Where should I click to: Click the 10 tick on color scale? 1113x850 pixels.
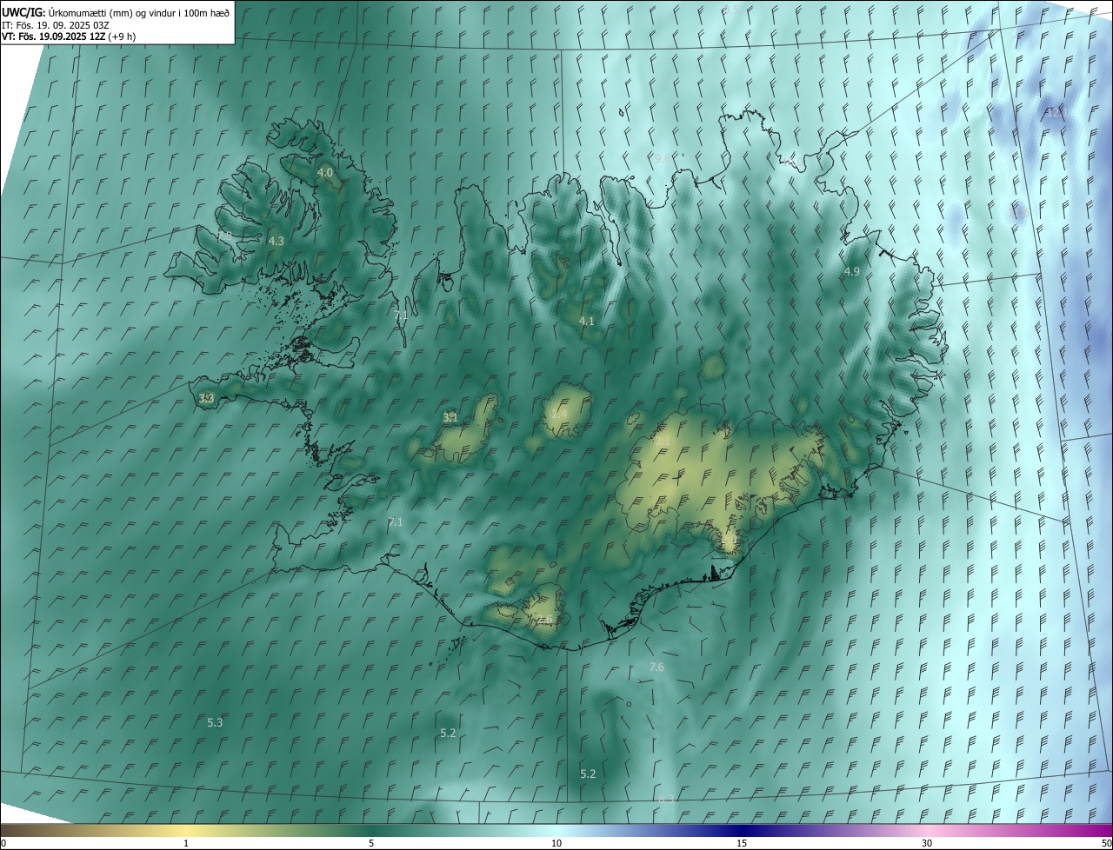[556, 844]
